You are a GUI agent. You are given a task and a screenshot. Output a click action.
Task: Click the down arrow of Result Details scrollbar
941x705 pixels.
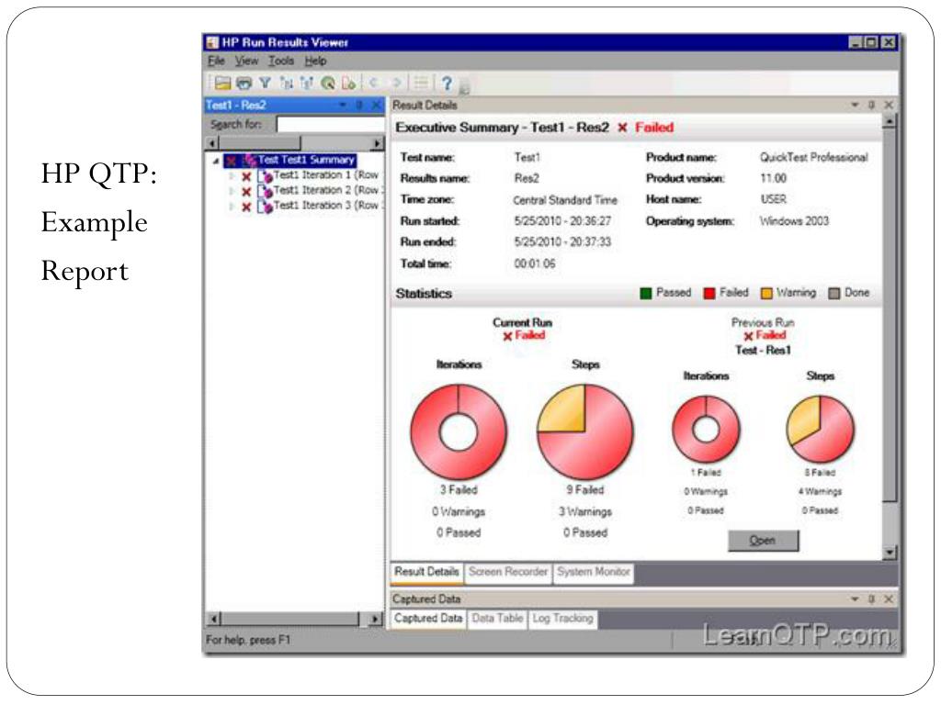[890, 552]
